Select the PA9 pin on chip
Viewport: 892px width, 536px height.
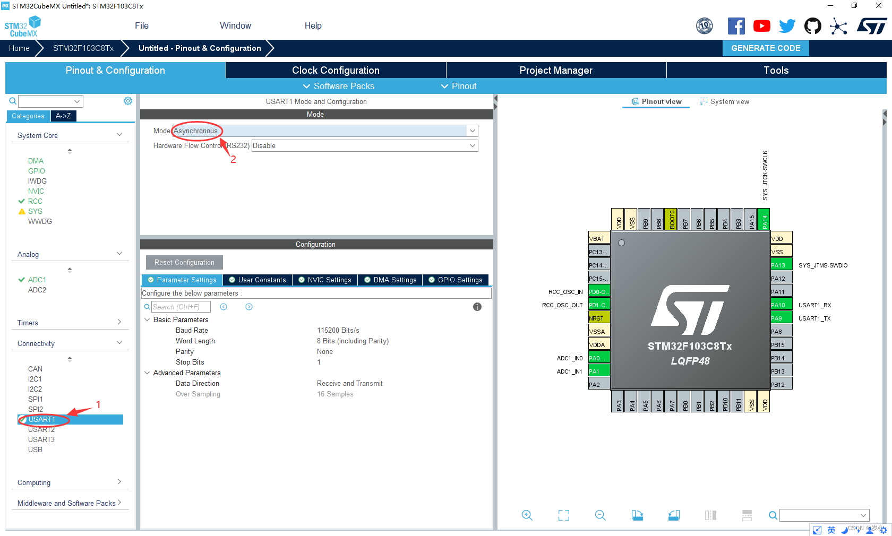click(x=781, y=318)
